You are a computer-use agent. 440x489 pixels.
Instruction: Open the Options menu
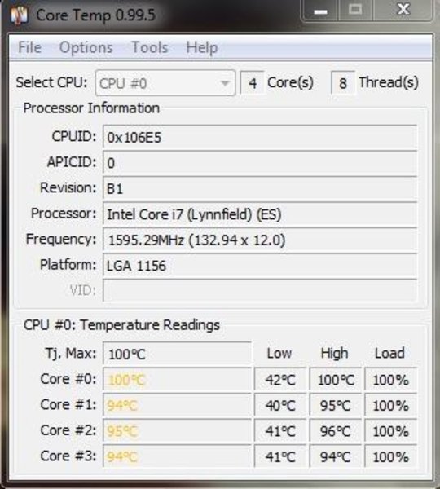[86, 48]
